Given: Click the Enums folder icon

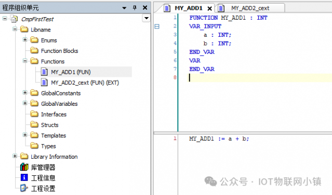Looking at the screenshot, I should point(34,40).
